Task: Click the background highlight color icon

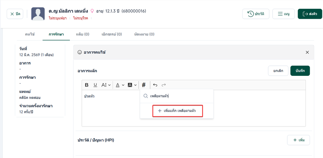Action: (x=130, y=85)
